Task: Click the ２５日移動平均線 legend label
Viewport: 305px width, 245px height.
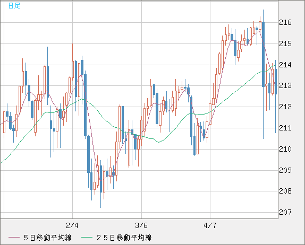Action: coord(124,238)
